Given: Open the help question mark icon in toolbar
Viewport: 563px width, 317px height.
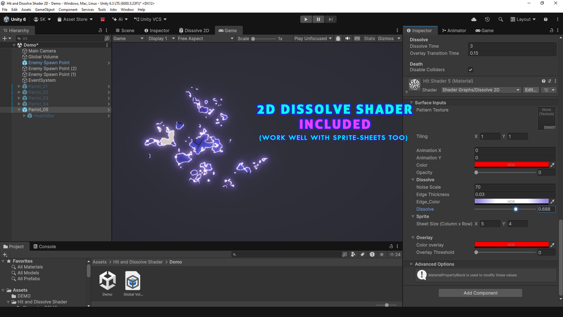Looking at the screenshot, I should [x=546, y=19].
